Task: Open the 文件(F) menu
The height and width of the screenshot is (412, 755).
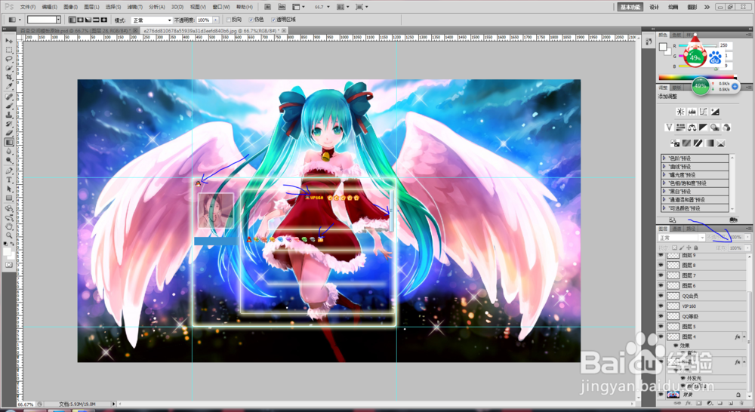Action: coord(28,8)
